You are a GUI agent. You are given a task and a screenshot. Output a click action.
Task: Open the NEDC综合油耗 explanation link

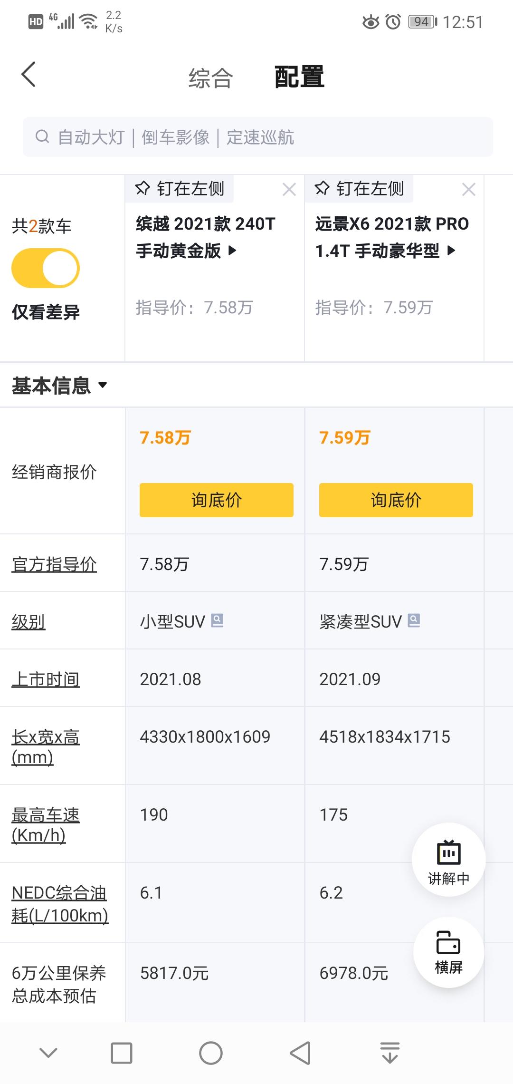click(60, 904)
